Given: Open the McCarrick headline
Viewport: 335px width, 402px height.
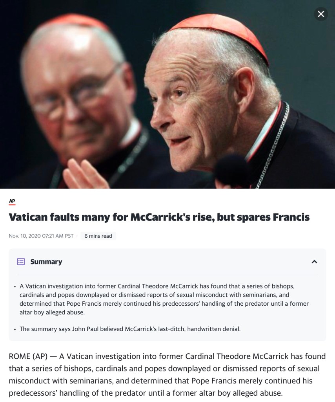Looking at the screenshot, I should click(x=159, y=217).
